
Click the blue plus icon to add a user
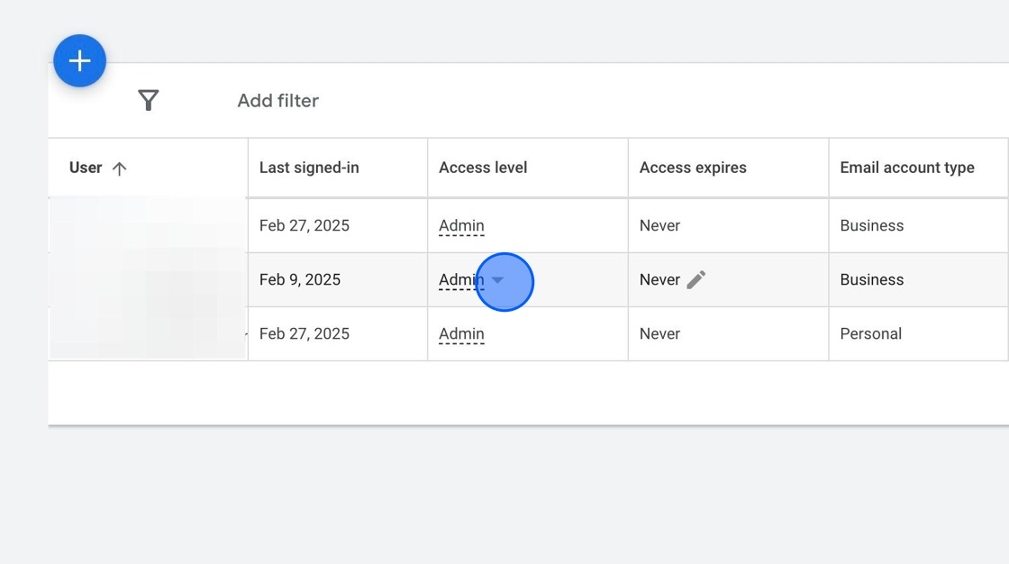(79, 60)
